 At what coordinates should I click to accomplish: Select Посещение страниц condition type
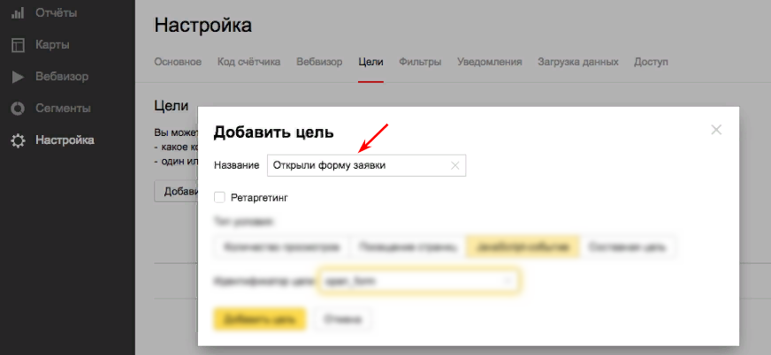click(408, 247)
